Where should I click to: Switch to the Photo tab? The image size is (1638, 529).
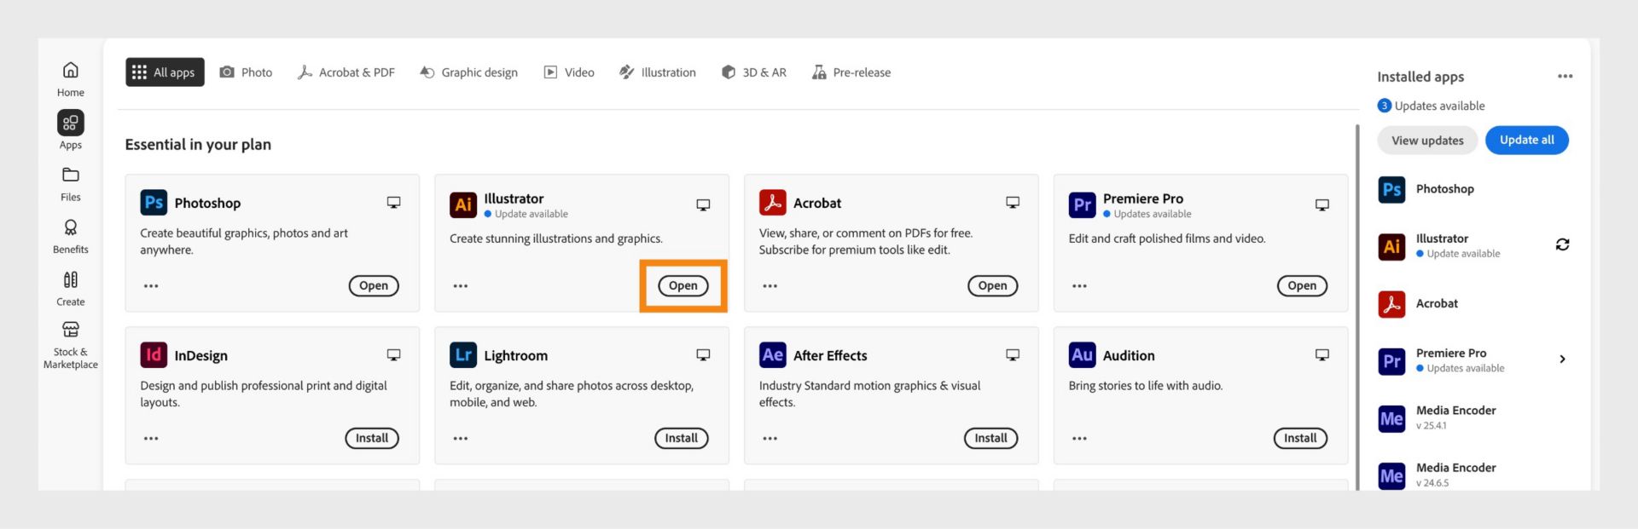click(246, 72)
